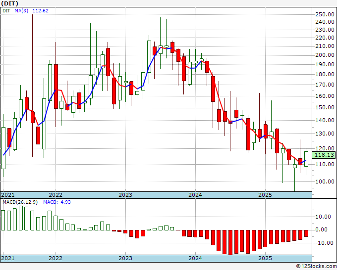Click the 2025 label on price chart axis
This screenshot has height=270, width=337.
pyautogui.click(x=265, y=195)
